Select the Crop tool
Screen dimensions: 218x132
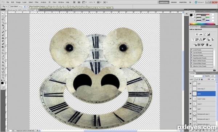(x=3, y=25)
